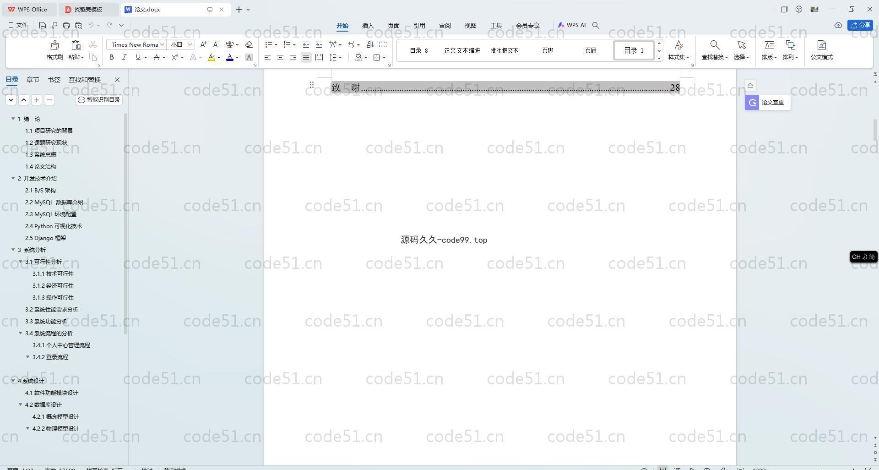Open the bullet list dropdown arrow
Screen dimensions: 879x470
[x=276, y=44]
